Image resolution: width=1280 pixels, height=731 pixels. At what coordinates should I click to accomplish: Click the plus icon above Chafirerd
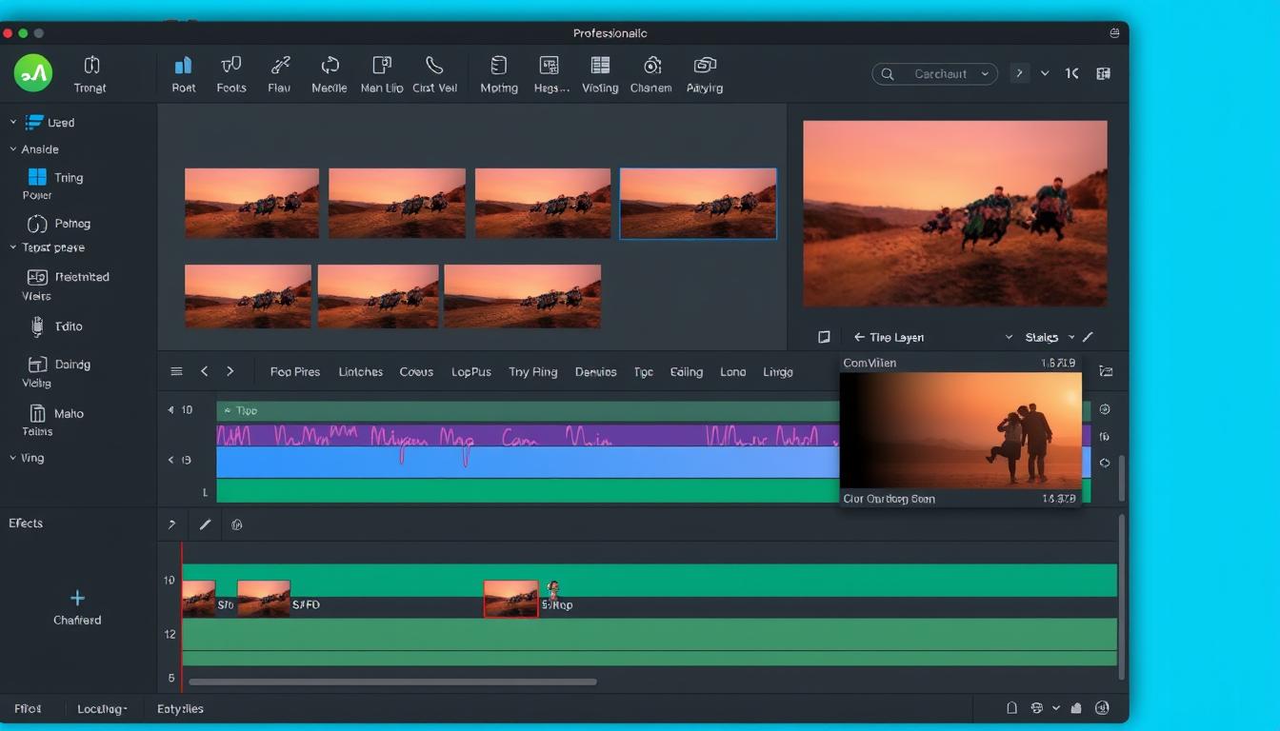(77, 598)
